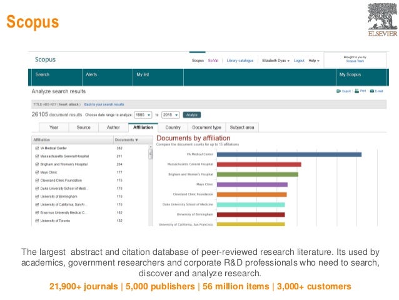Open the start year 1885 dropdown

pos(142,115)
